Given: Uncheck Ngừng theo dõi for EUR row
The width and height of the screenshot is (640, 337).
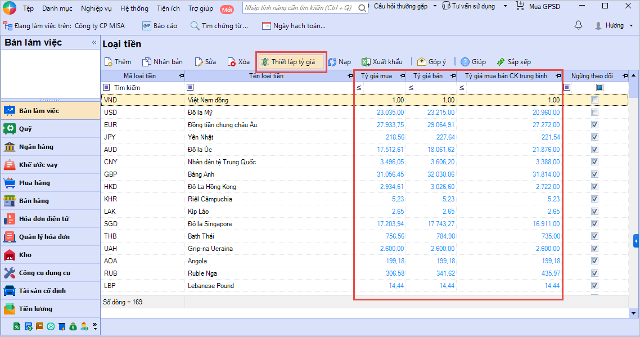Looking at the screenshot, I should pyautogui.click(x=594, y=125).
